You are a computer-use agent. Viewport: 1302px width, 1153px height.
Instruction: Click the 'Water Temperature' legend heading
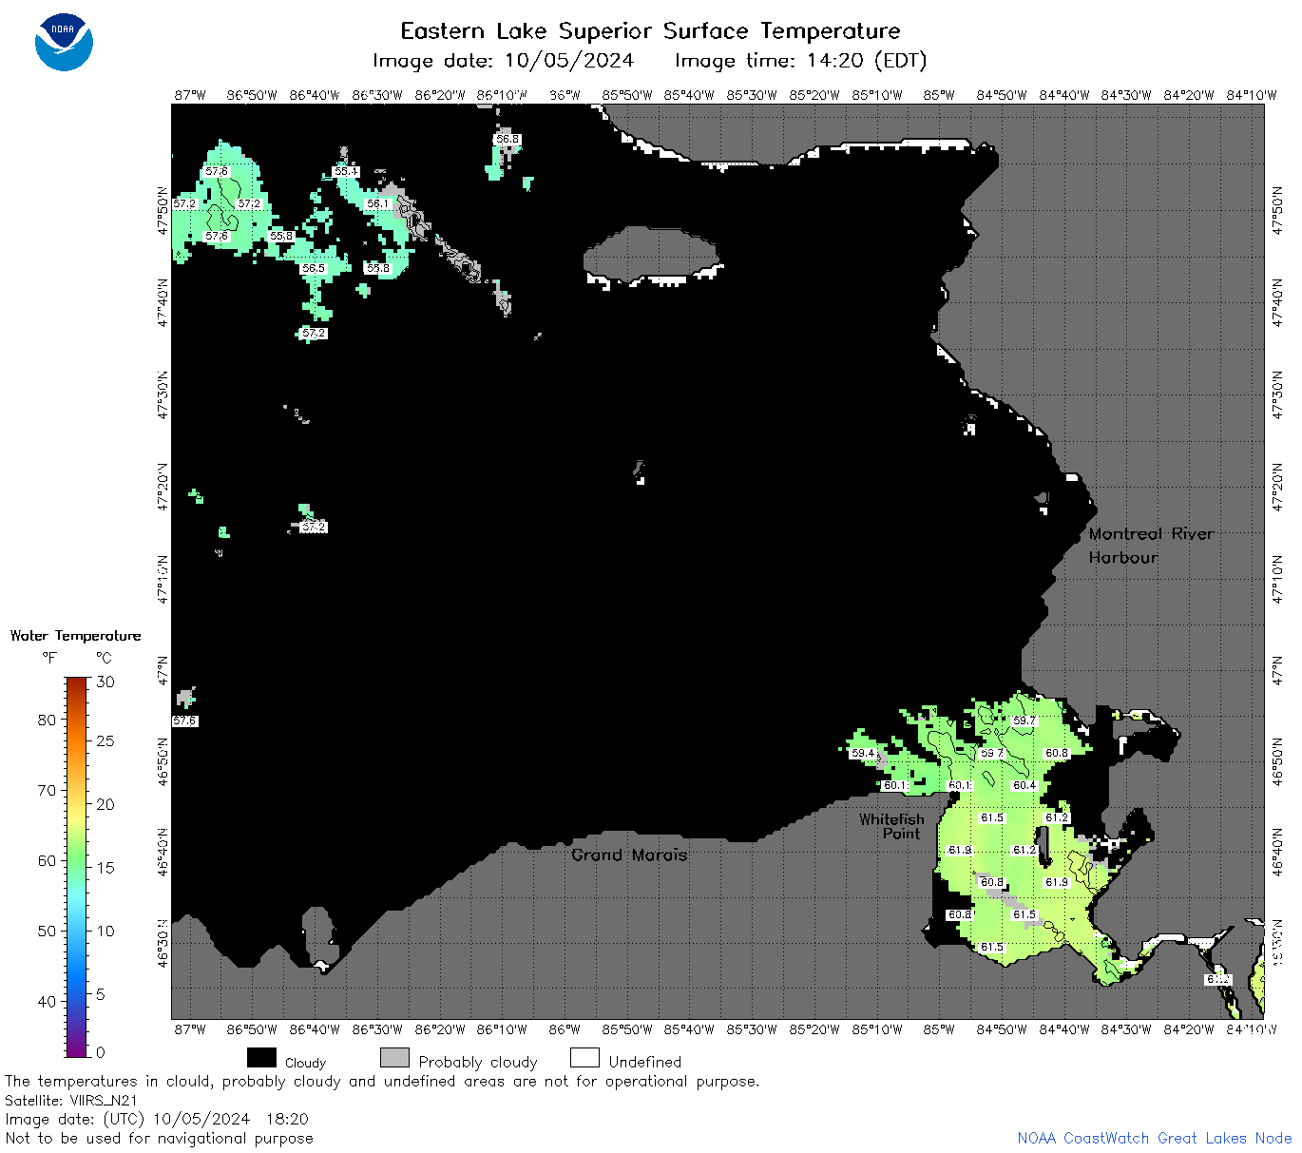tap(75, 636)
